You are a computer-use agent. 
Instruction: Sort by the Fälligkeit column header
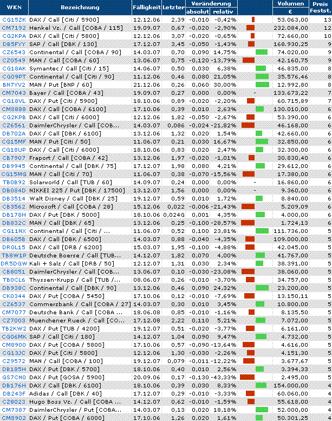[x=147, y=8]
